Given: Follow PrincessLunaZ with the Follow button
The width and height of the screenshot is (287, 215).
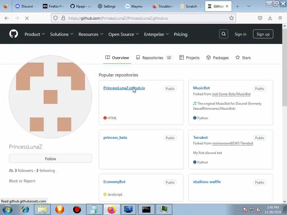Looking at the screenshot, I should [50, 158].
